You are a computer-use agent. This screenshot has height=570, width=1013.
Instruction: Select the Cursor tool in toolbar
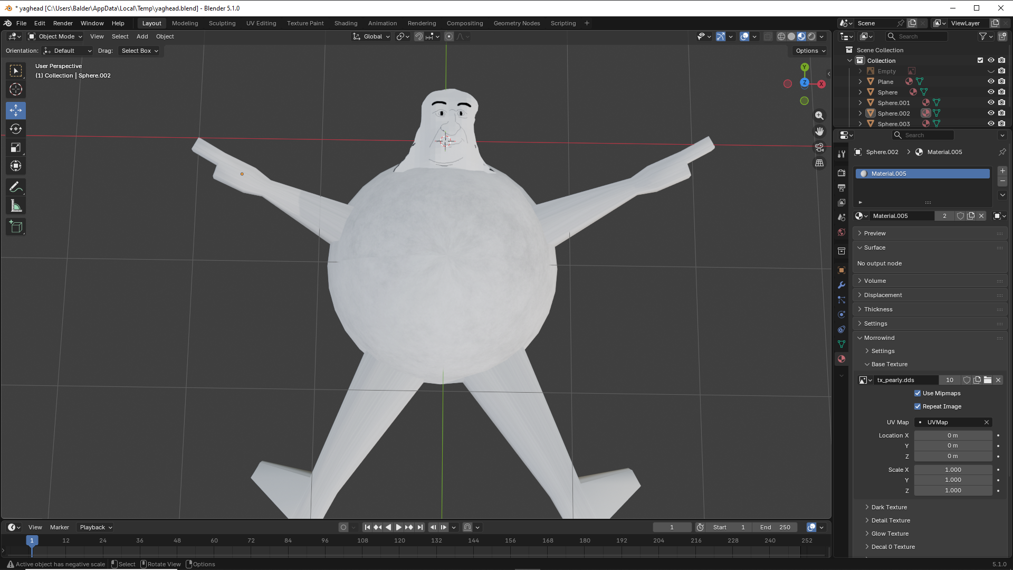tap(16, 89)
